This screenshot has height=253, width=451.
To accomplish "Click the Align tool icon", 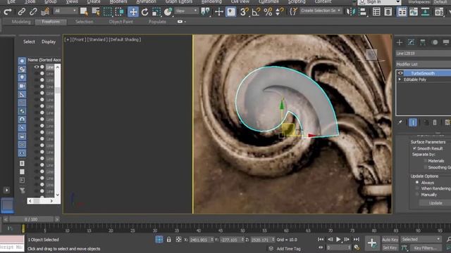I will point(363,12).
